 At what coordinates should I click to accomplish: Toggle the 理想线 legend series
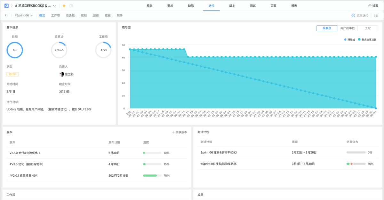click(349, 39)
